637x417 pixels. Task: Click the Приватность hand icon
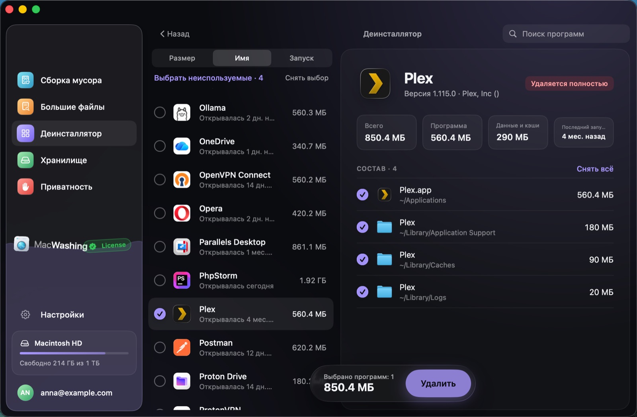(25, 187)
